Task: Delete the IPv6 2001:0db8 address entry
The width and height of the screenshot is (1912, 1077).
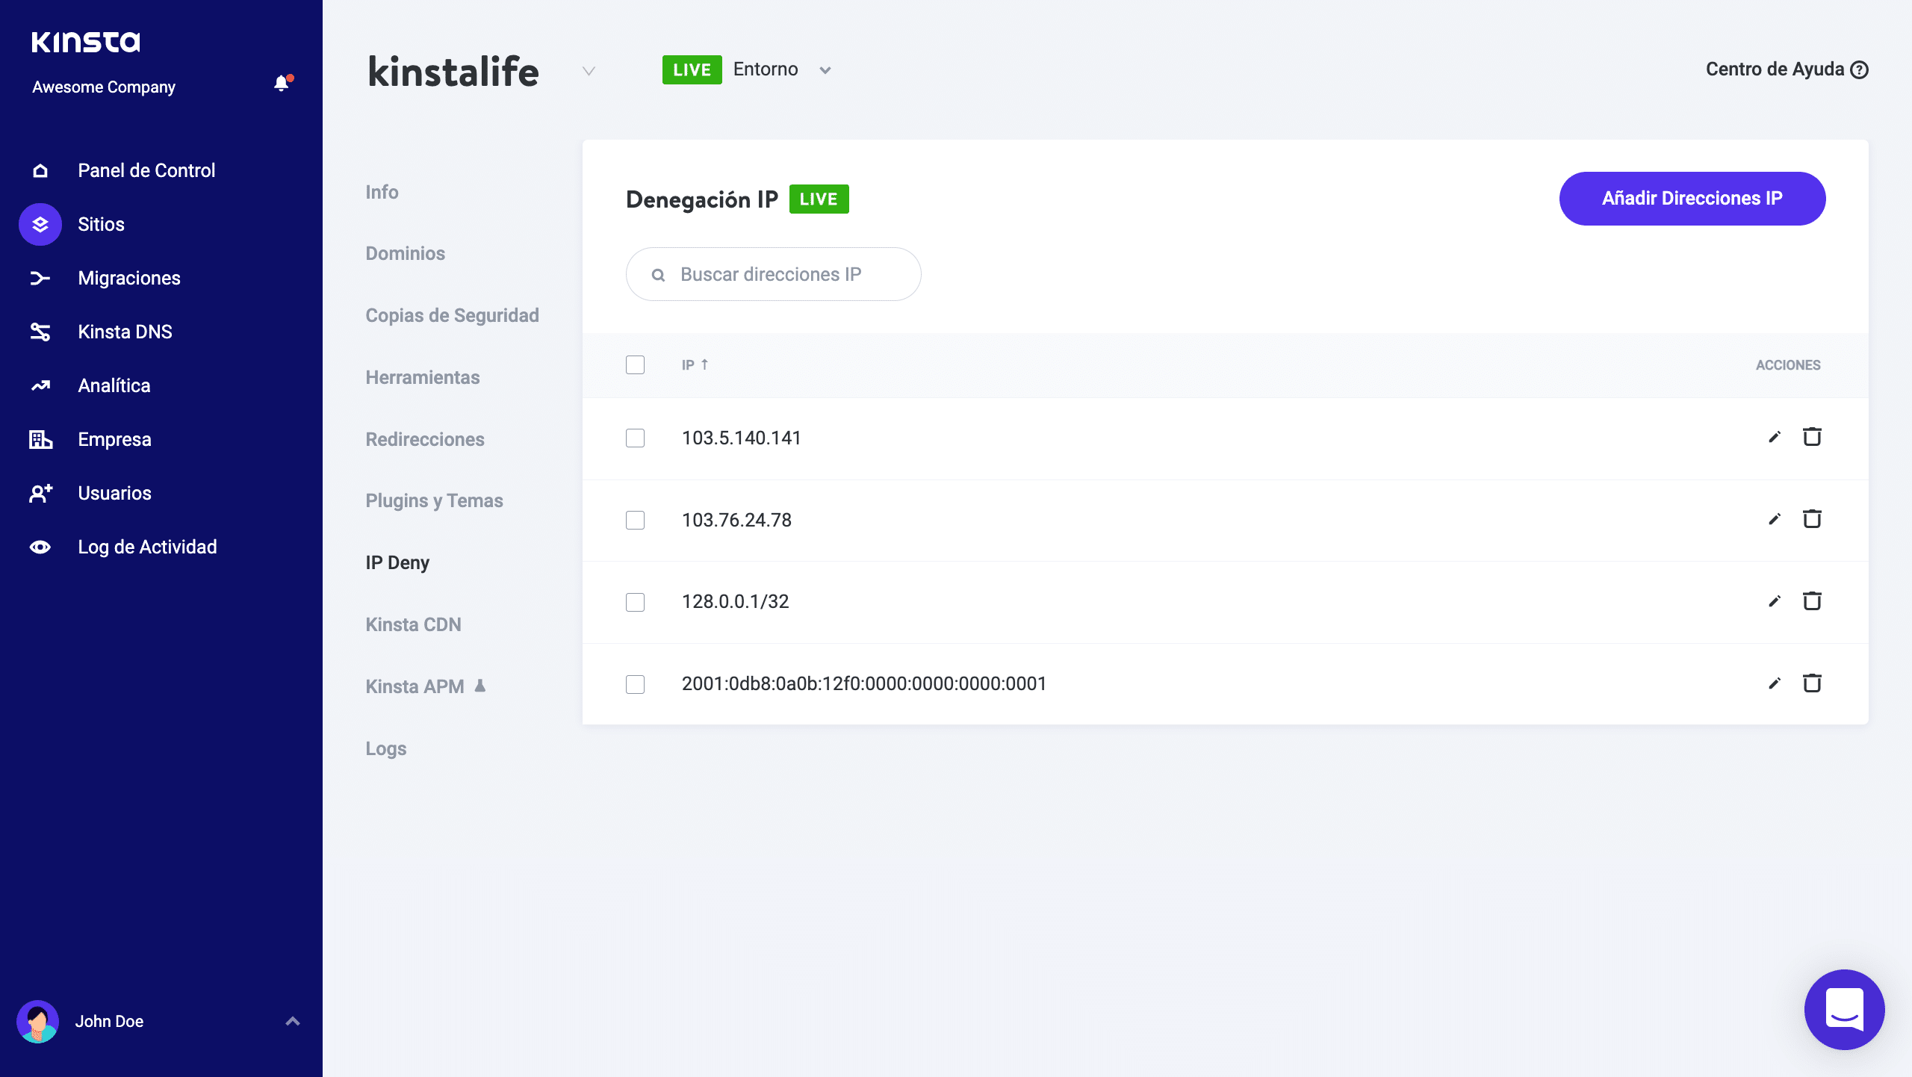Action: [x=1812, y=683]
